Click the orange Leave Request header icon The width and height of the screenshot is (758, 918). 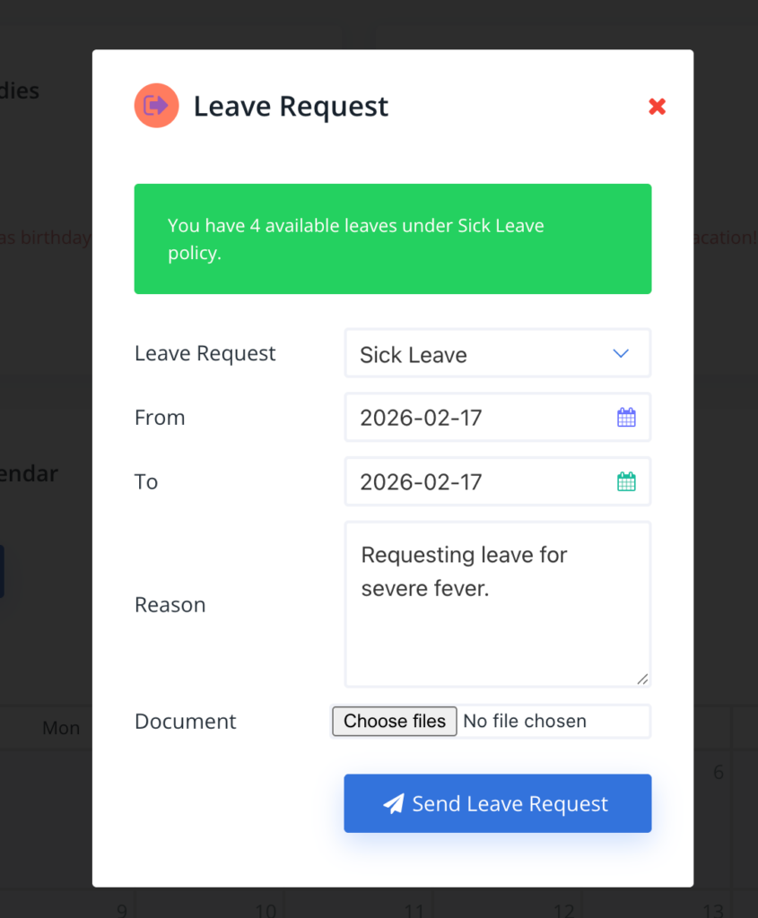[x=156, y=106]
